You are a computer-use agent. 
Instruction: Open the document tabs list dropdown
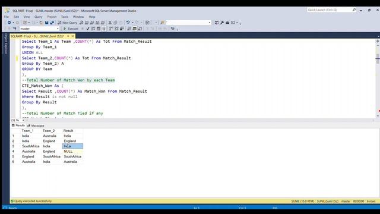click(378, 36)
